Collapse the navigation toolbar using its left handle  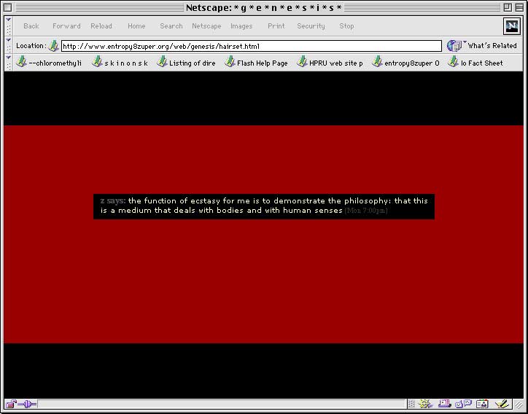(x=8, y=26)
